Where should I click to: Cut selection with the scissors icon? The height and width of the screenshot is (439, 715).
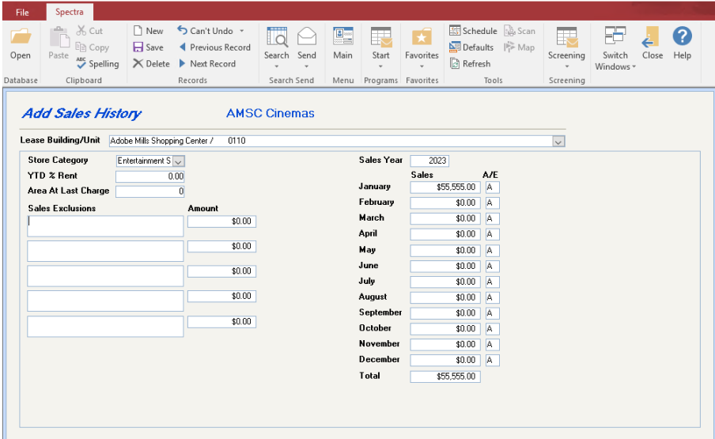tap(81, 31)
